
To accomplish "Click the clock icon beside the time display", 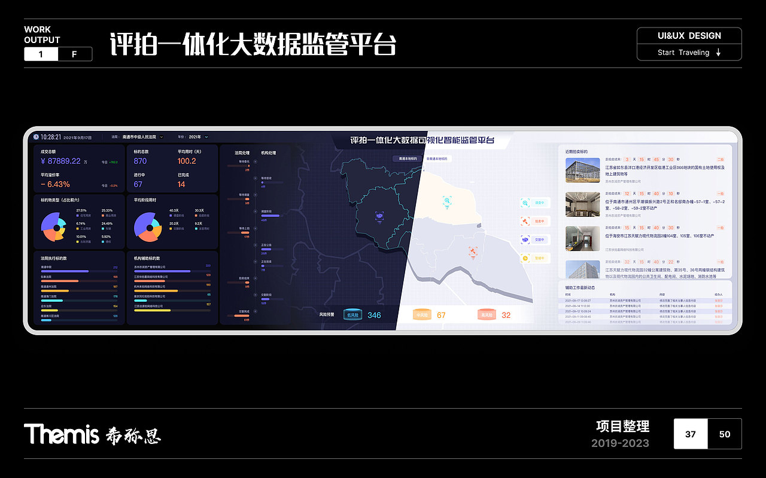I will (x=36, y=137).
